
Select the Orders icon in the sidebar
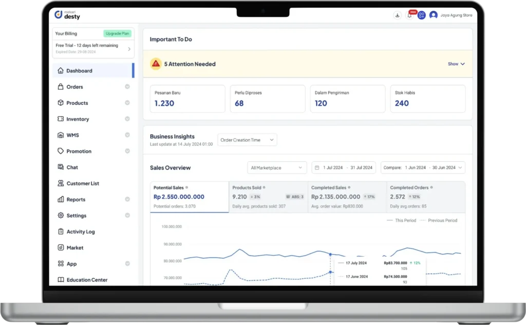tap(61, 86)
